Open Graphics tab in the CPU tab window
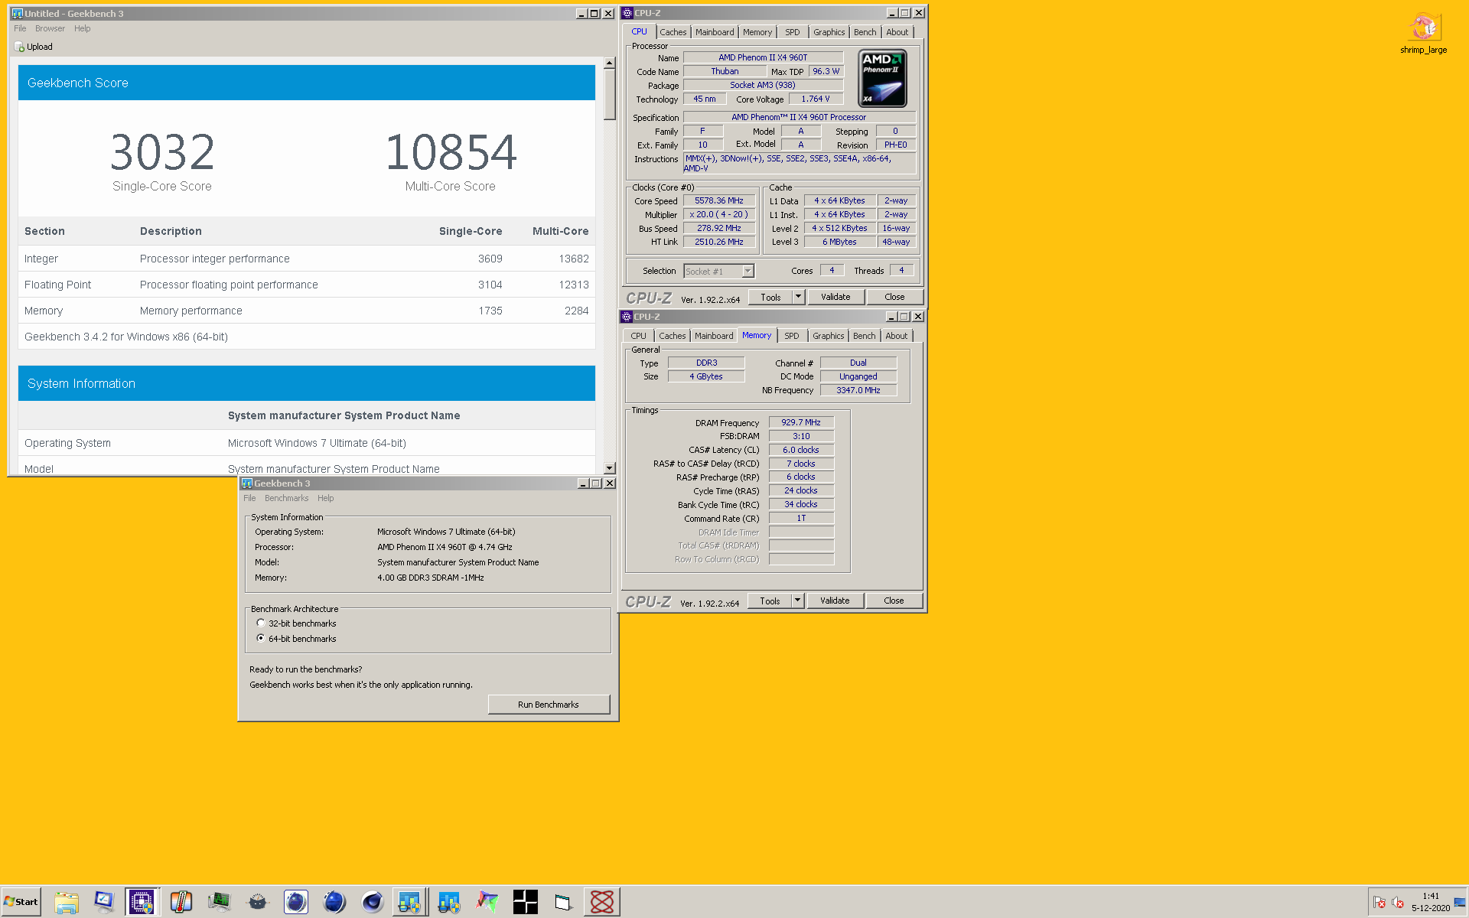The height and width of the screenshot is (918, 1469). point(829,32)
